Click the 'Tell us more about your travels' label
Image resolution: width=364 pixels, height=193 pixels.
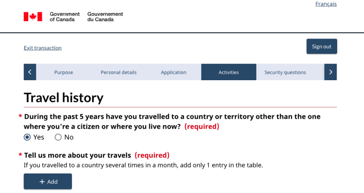click(x=77, y=155)
